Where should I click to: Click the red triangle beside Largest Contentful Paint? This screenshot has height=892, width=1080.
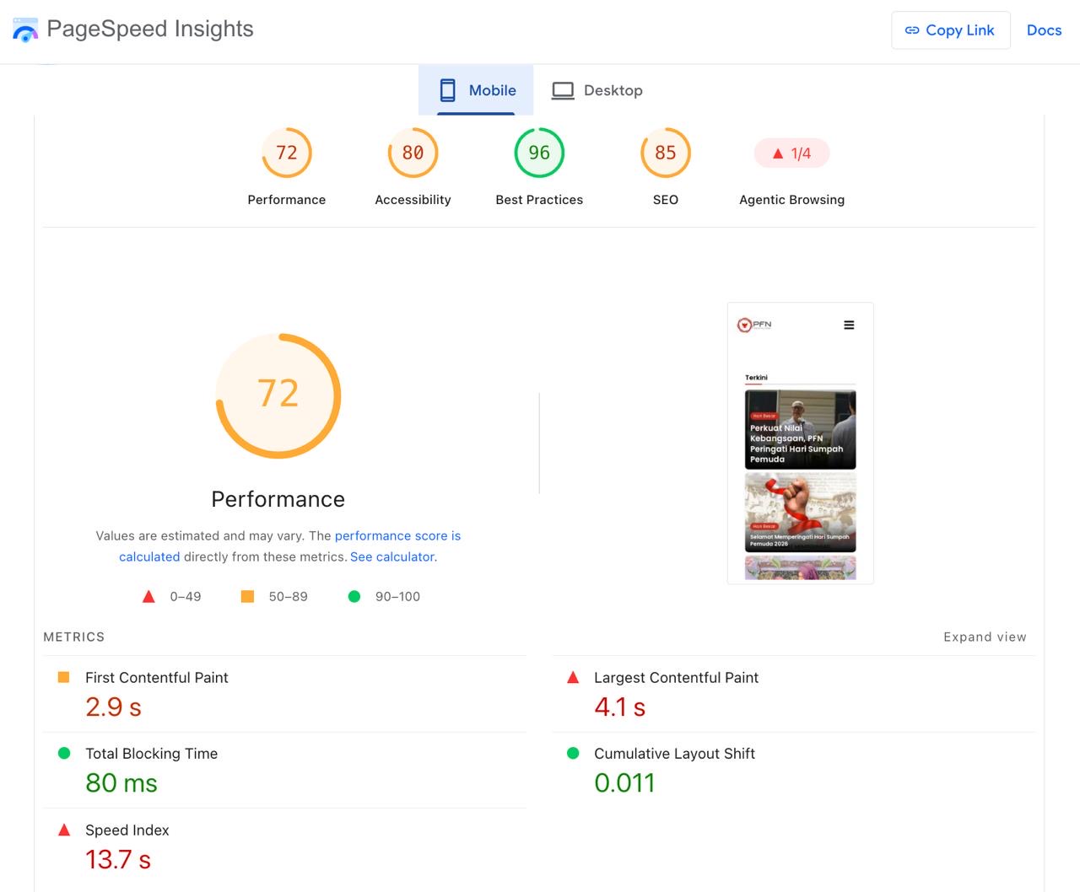[x=573, y=677]
